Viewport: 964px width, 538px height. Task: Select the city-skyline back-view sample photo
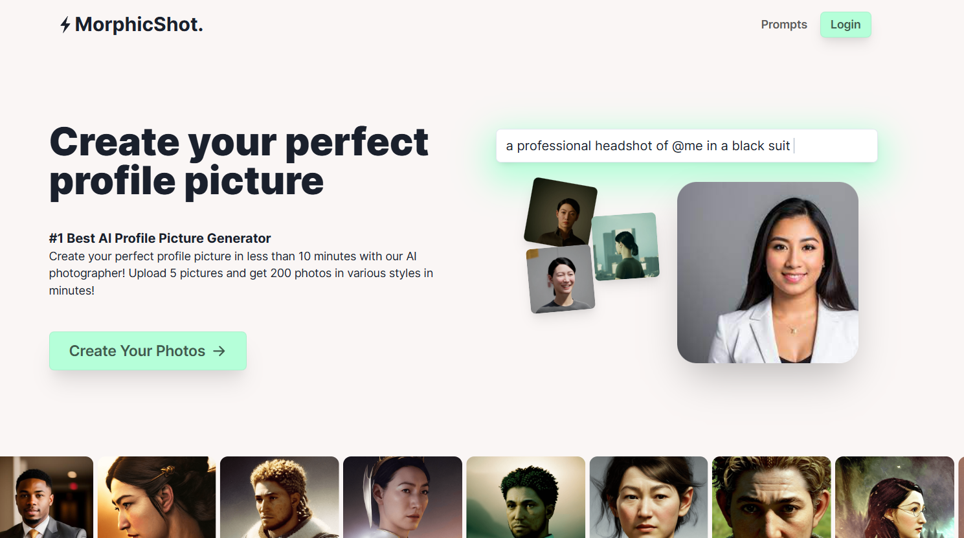coord(625,247)
